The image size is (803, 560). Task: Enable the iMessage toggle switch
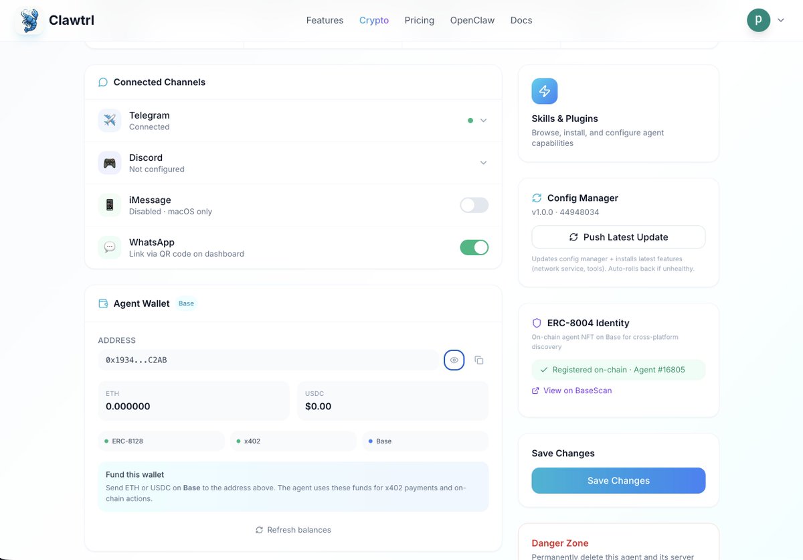point(474,205)
